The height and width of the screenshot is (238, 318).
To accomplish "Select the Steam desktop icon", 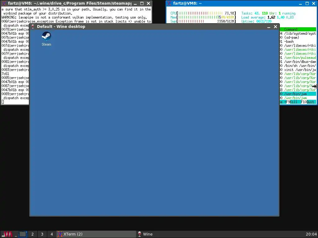I will (47, 39).
